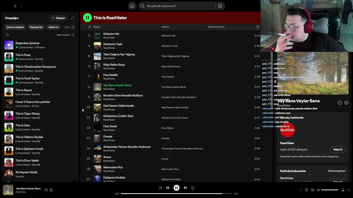Adjust the volume slider
353x198 pixels.
[x=330, y=190]
